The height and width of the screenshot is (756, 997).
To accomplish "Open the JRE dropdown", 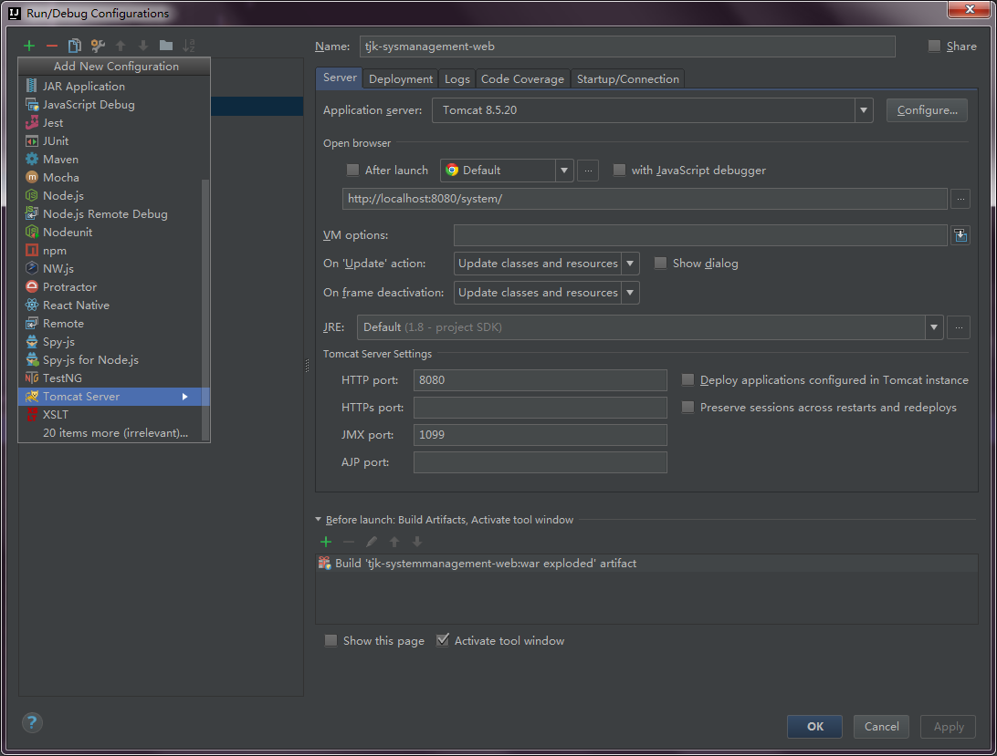I will [933, 327].
